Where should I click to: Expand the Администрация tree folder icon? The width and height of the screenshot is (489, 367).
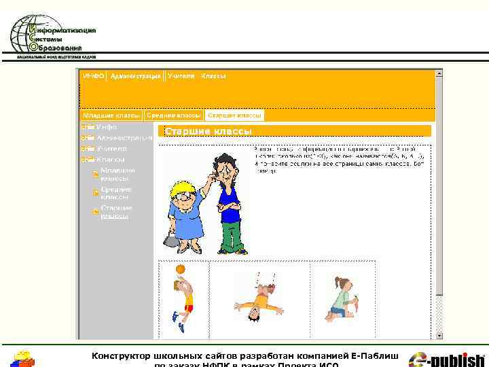click(88, 138)
